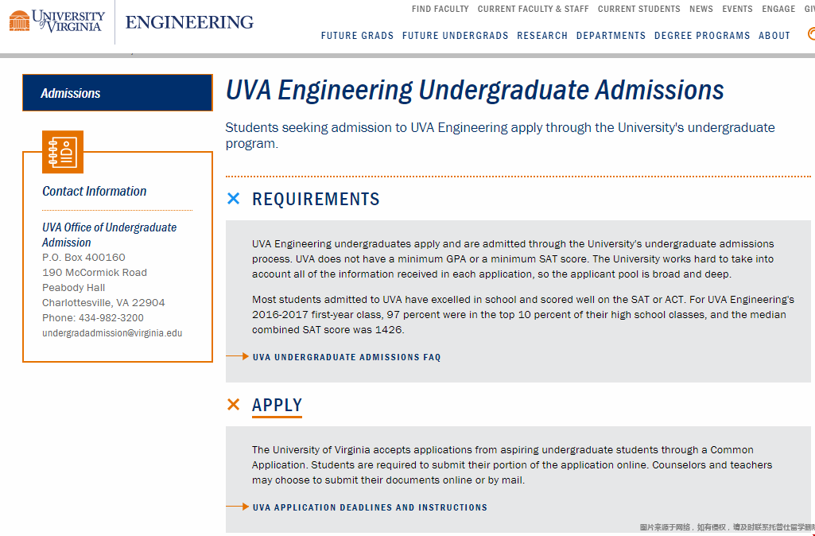The width and height of the screenshot is (815, 536).
Task: Click the arrow beside Application Deadlines link
Action: pyautogui.click(x=238, y=507)
